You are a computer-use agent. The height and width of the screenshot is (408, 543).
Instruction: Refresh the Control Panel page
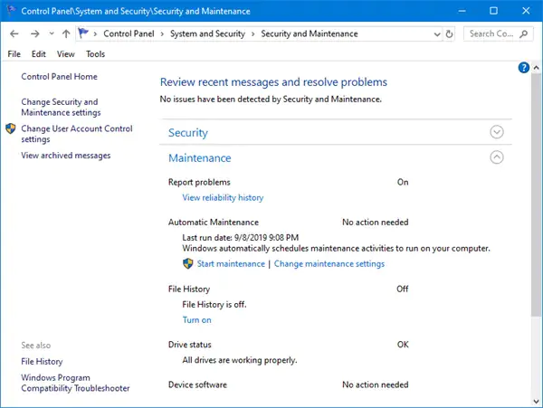tap(449, 33)
